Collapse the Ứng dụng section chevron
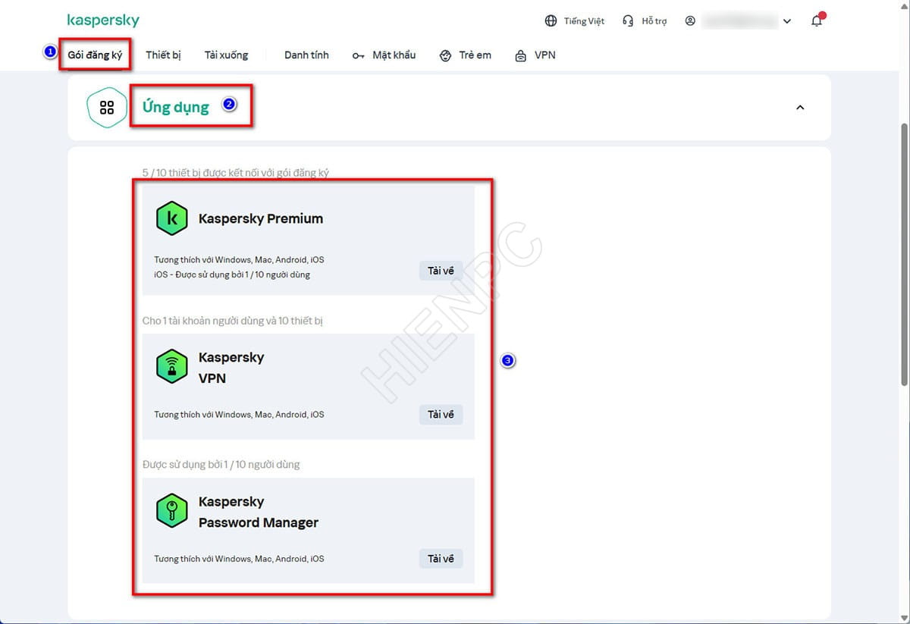 point(799,108)
